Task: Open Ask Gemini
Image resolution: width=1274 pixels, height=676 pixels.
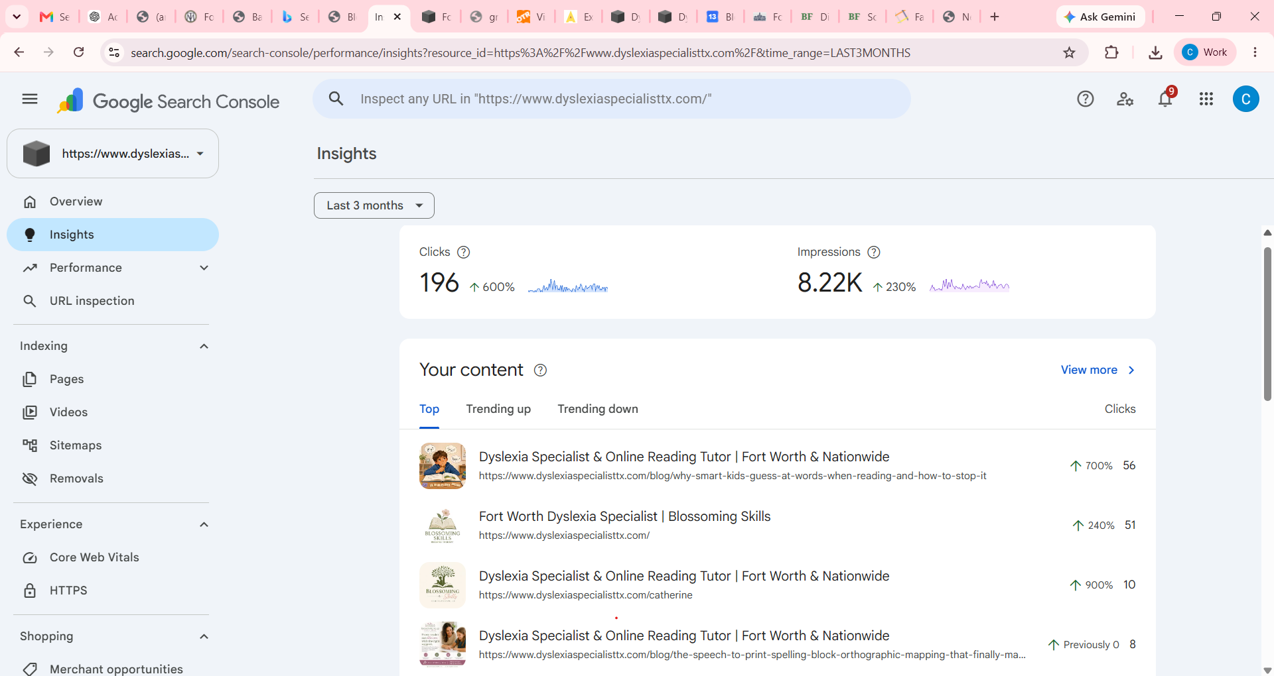Action: [x=1100, y=17]
